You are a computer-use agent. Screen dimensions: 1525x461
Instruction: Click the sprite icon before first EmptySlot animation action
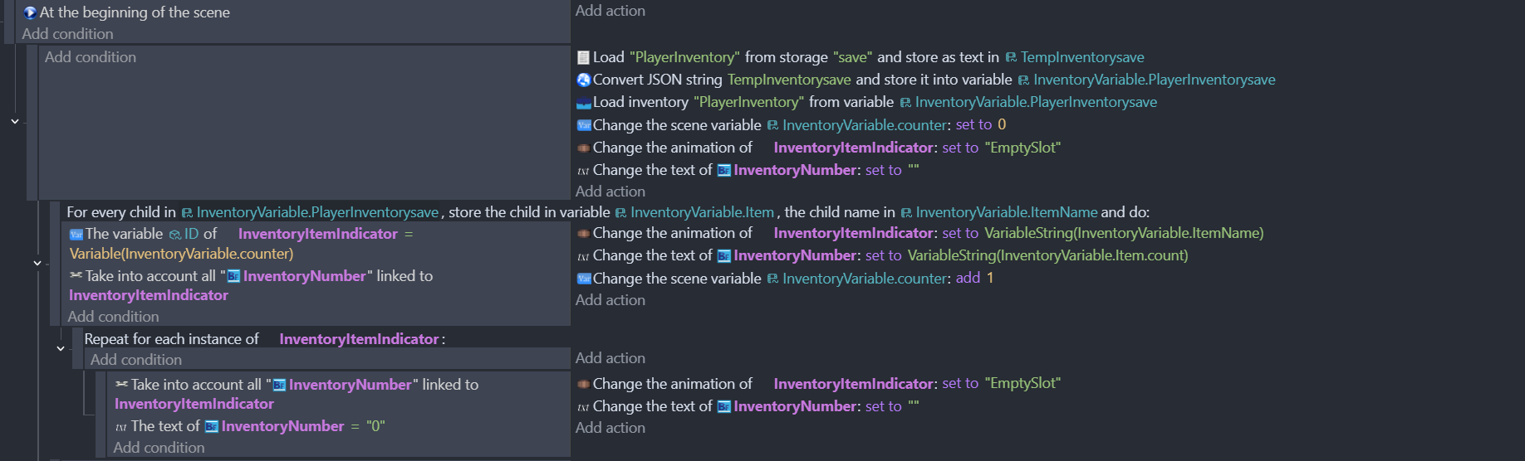tap(583, 148)
